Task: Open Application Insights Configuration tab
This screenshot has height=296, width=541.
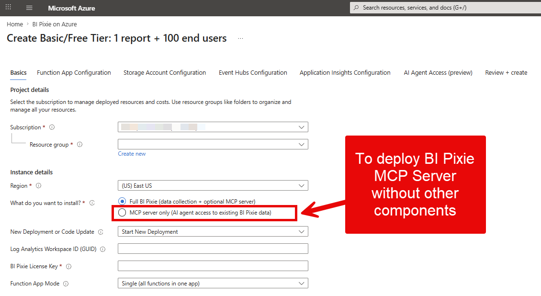Action: coord(345,72)
